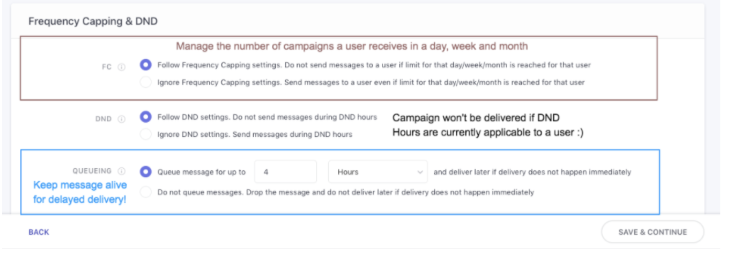The height and width of the screenshot is (254, 750).
Task: Click the 'Campaign won't be delivered' note
Action: pos(487,125)
